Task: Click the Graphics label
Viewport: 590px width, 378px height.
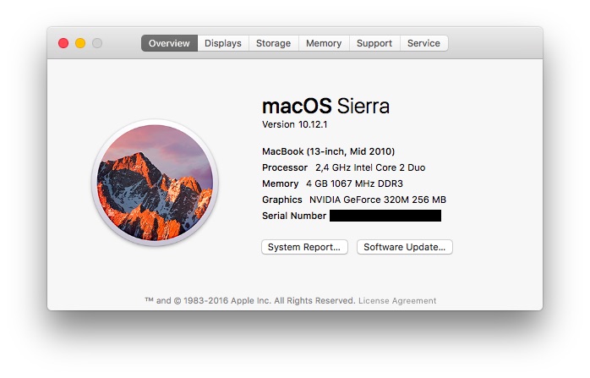Action: [282, 200]
